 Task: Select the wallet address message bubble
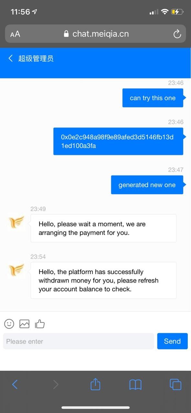(x=118, y=141)
